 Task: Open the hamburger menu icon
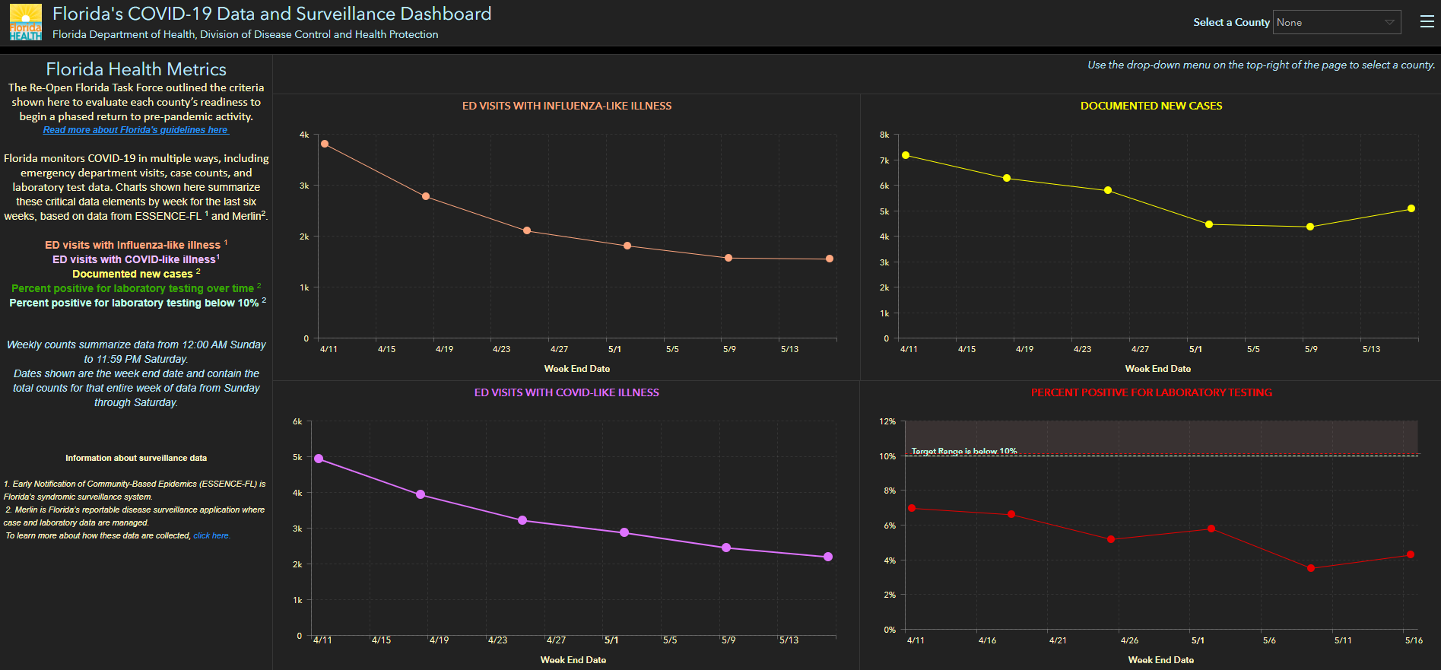pyautogui.click(x=1427, y=22)
